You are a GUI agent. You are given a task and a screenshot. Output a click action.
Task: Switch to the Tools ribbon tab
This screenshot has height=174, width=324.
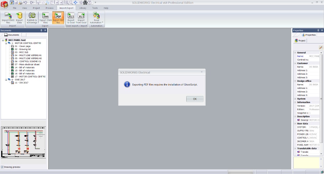point(95,8)
